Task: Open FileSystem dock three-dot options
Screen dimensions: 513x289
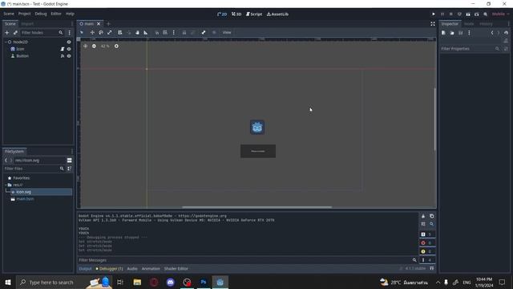Action: (x=72, y=152)
